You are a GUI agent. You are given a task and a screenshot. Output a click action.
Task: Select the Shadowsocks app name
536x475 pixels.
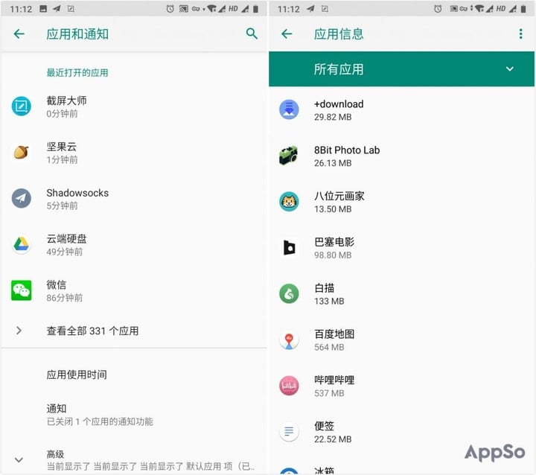(x=77, y=193)
